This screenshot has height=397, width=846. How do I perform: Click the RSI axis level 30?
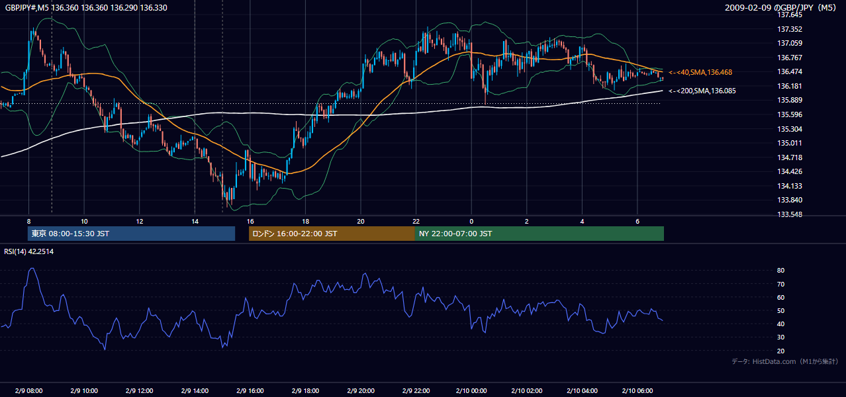781,337
